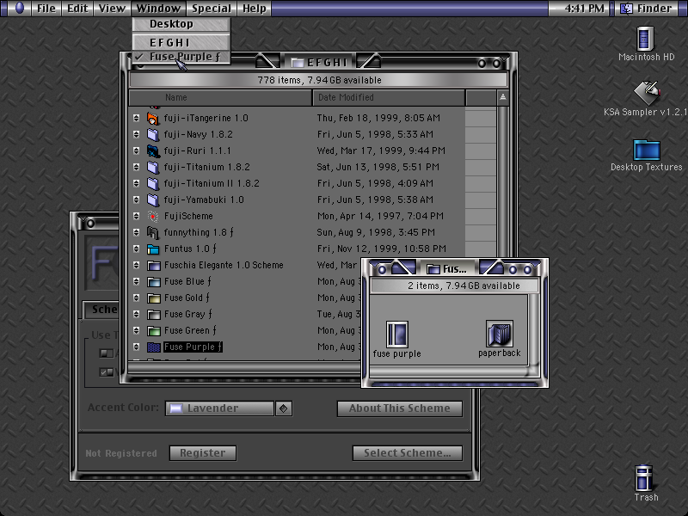Click the Fuse Blue folder icon
Image resolution: width=688 pixels, height=516 pixels.
(153, 281)
